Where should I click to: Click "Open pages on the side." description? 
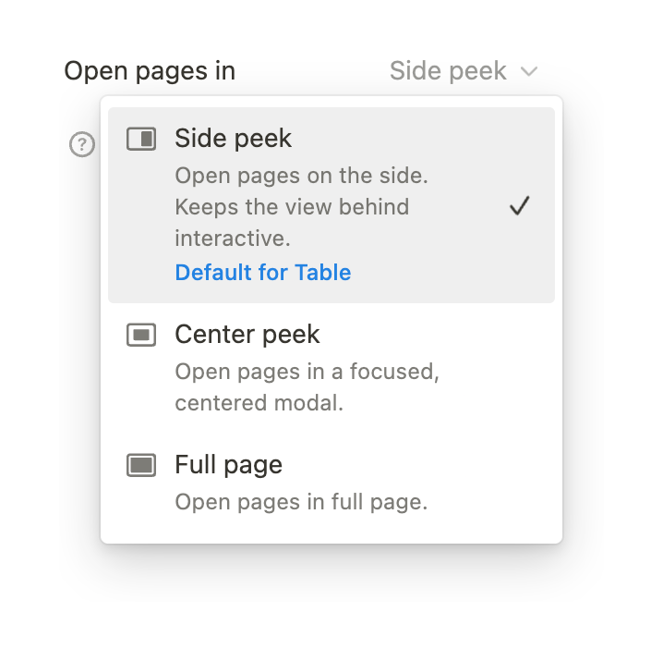click(x=301, y=176)
